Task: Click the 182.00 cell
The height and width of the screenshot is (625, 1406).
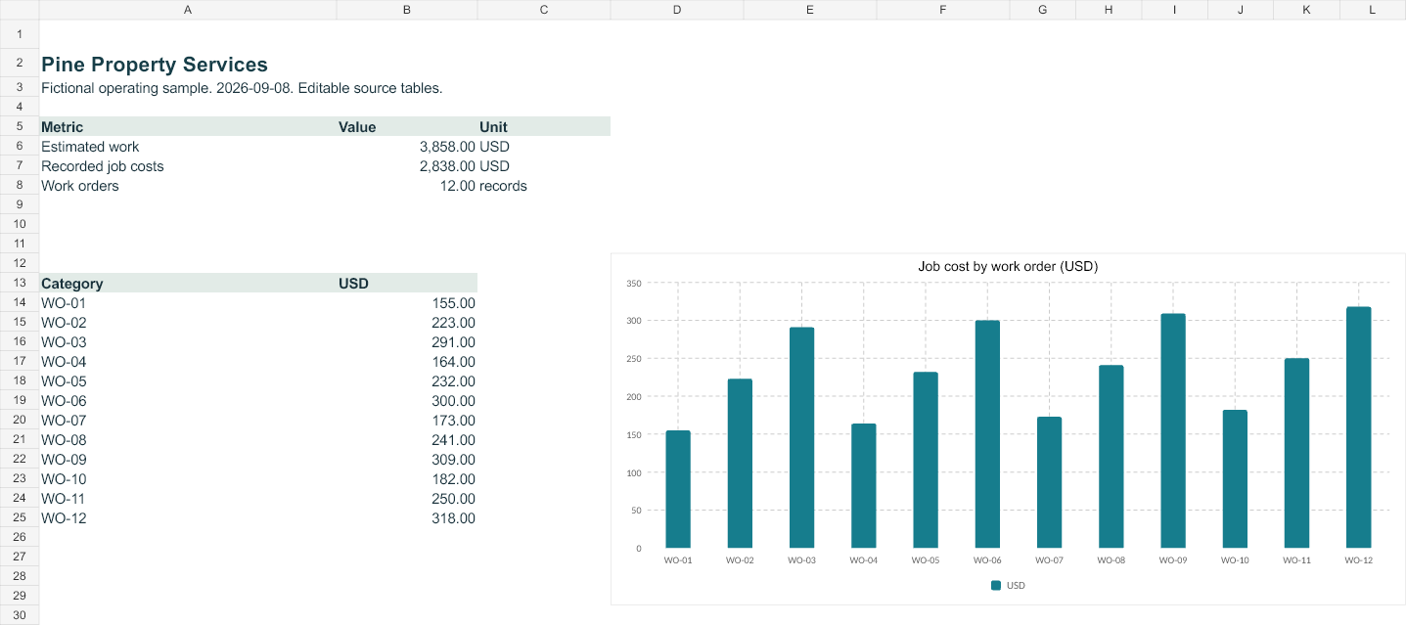Action: (407, 478)
